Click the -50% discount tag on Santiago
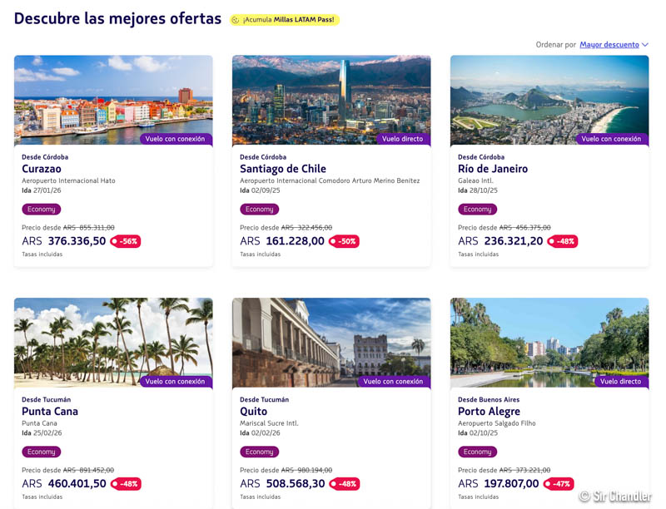This screenshot has height=509, width=666. [x=344, y=241]
